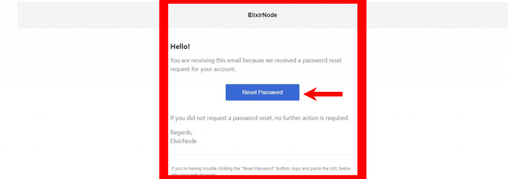Click the 'into your web browser' cut-off line
509x179 pixels.
(193, 175)
